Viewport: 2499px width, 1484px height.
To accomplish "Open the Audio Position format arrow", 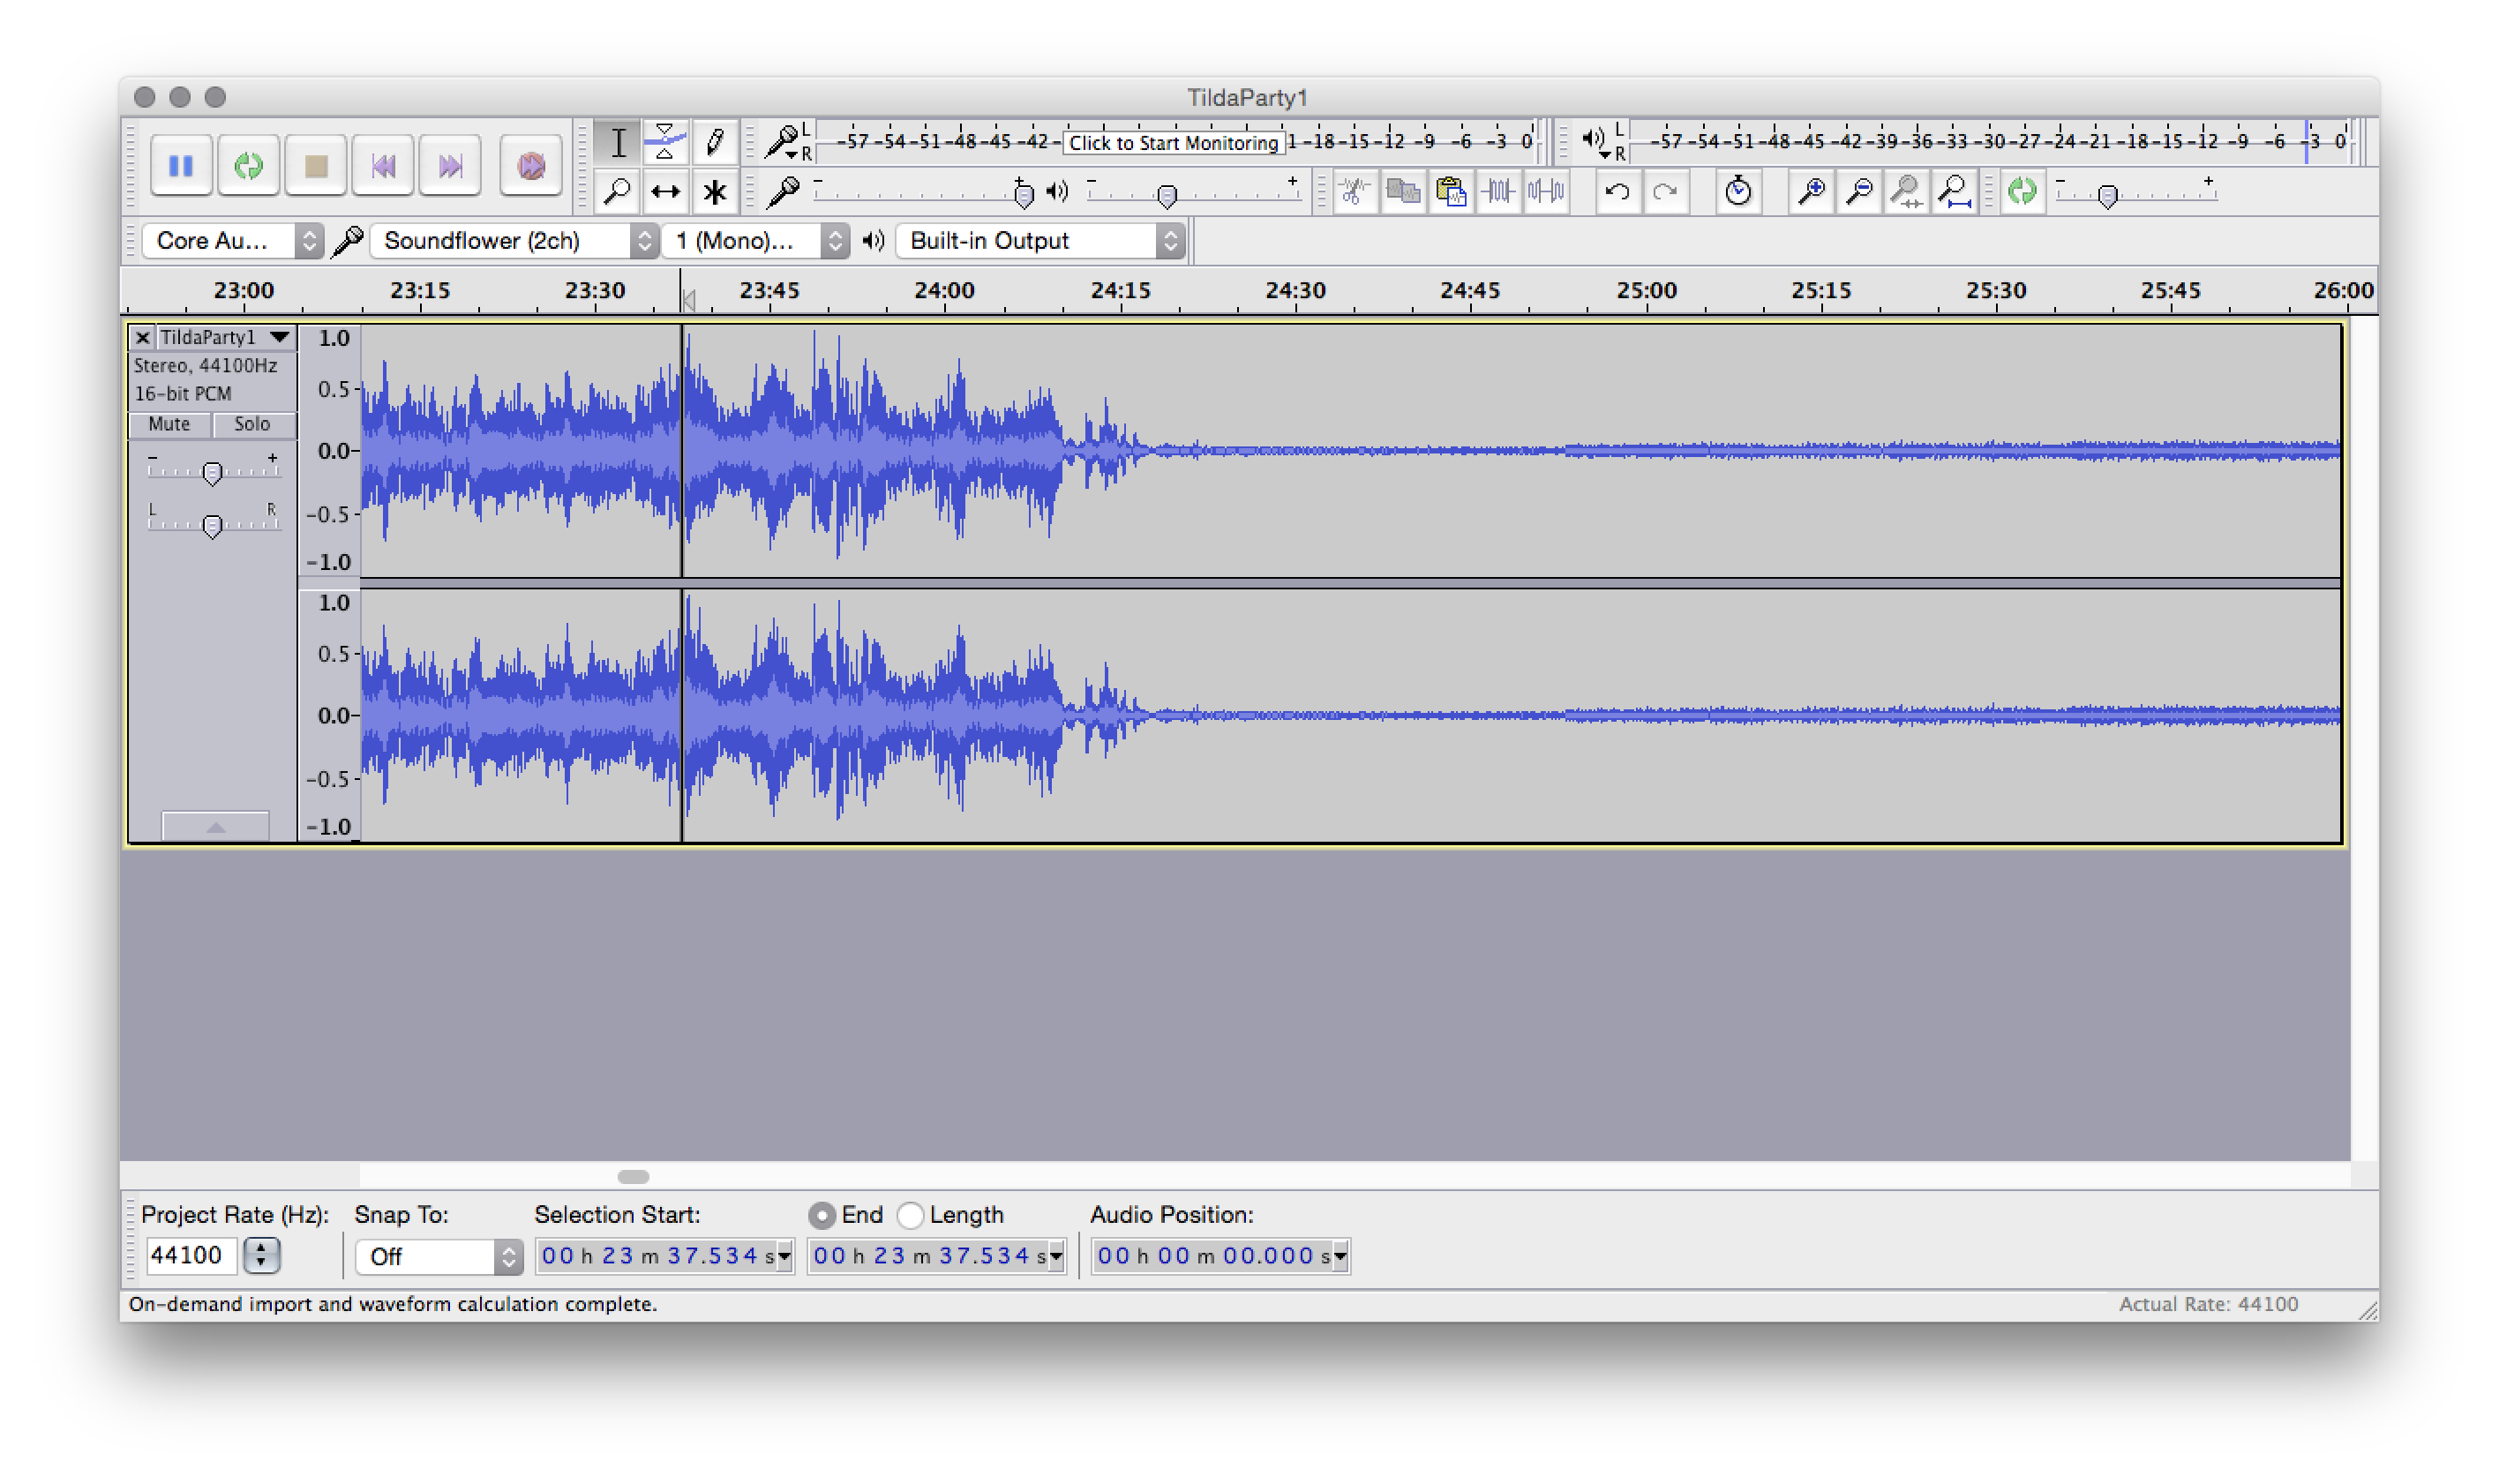I will coord(1341,1256).
